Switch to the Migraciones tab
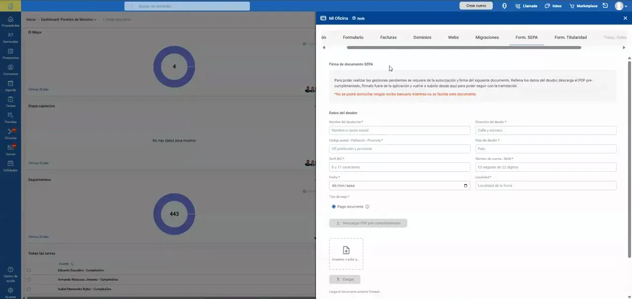 [487, 37]
